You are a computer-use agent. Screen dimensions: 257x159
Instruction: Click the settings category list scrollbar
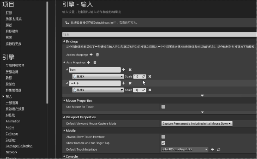click(x=47, y=53)
